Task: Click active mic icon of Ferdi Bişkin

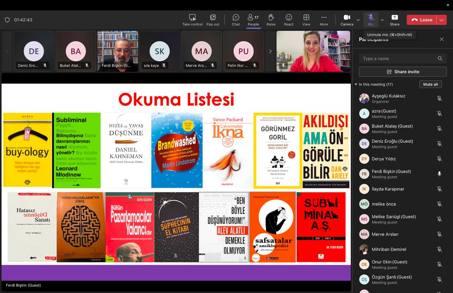Action: point(439,174)
